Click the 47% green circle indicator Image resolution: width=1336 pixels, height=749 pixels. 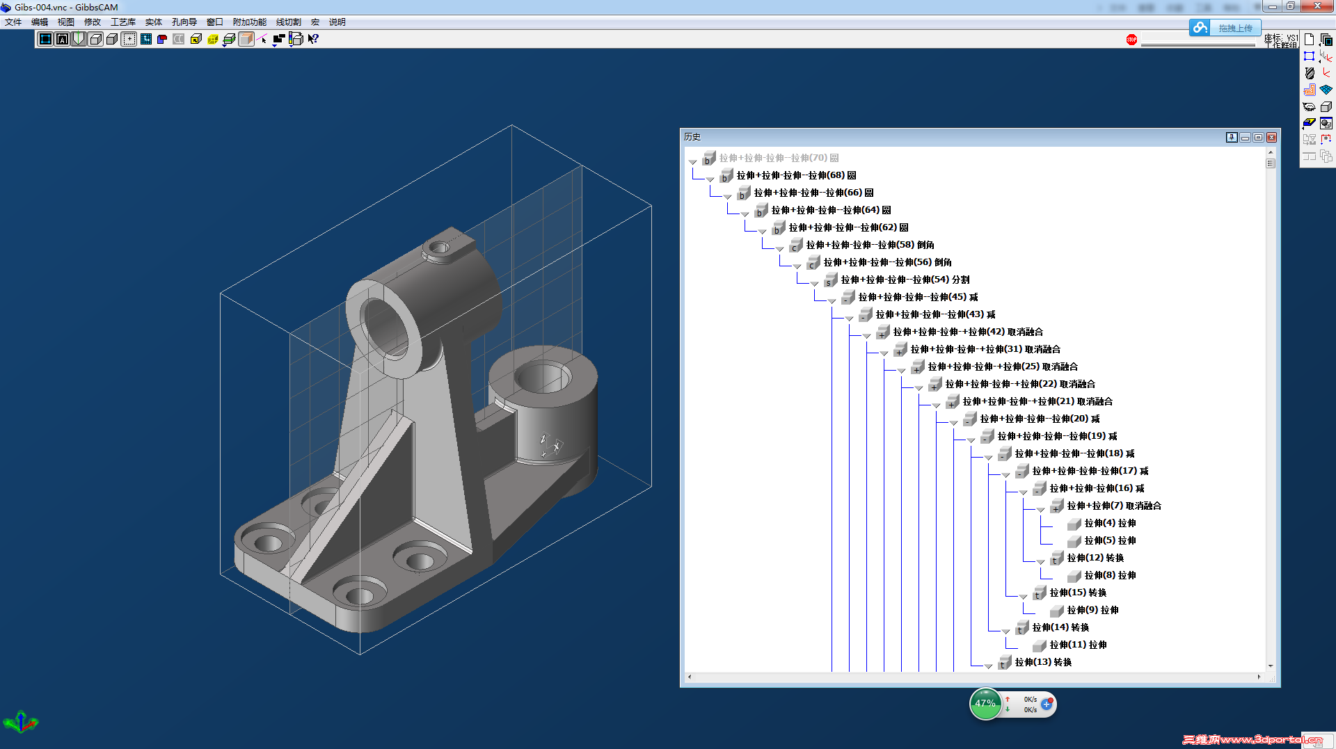coord(985,704)
